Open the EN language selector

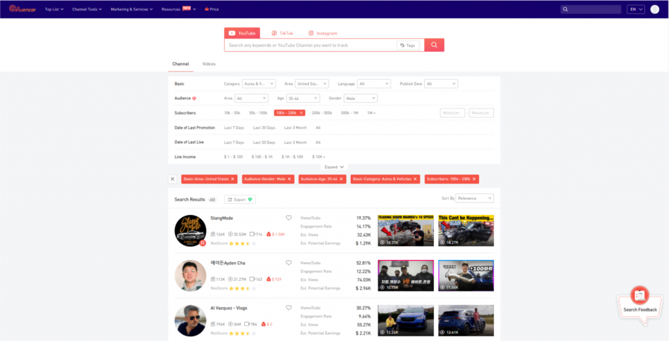pos(635,9)
